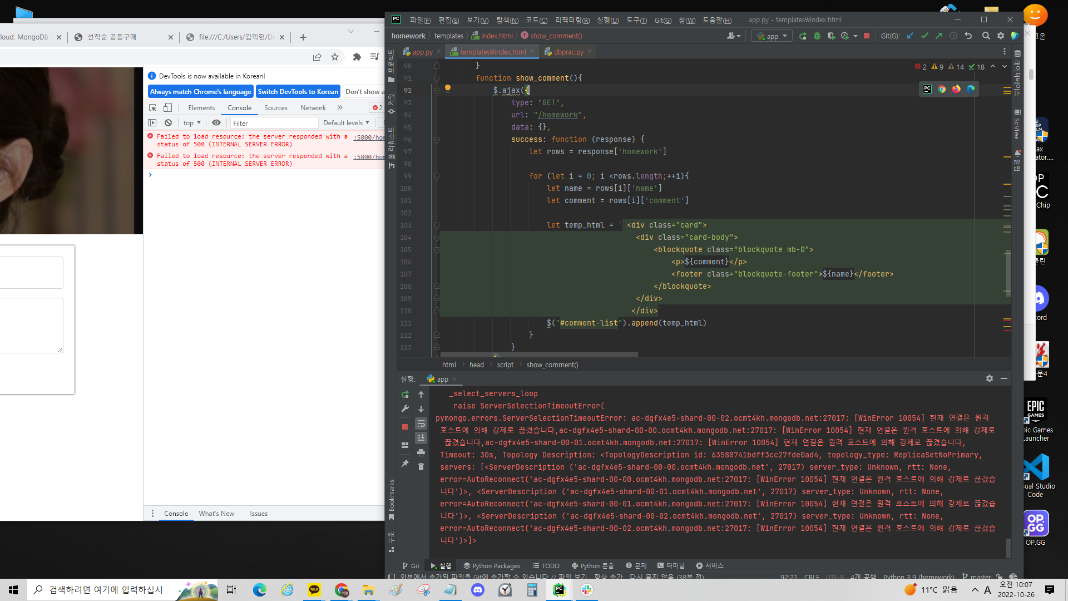Open Git tool window button
The image size is (1068, 601).
click(411, 566)
